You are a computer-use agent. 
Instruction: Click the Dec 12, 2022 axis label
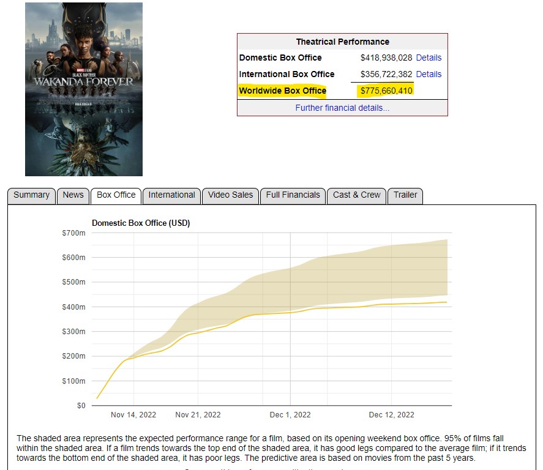tap(392, 415)
